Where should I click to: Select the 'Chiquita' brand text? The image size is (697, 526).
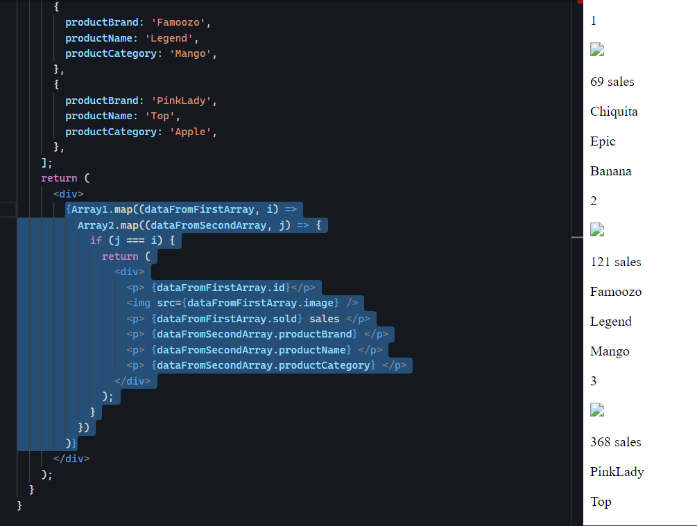[x=614, y=112]
